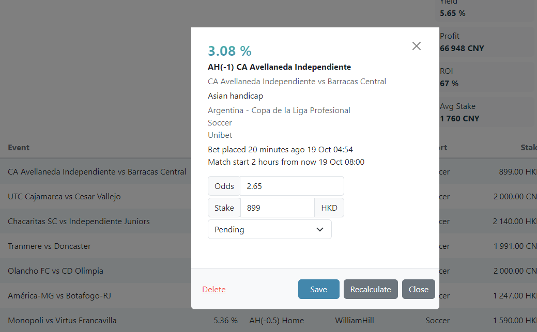Select the Tranmere vs Doncaster row

(x=269, y=246)
